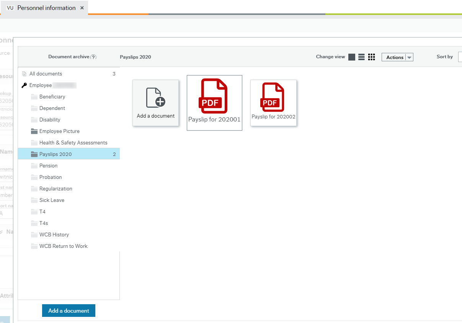Open the Sick Leave folder

pos(52,200)
